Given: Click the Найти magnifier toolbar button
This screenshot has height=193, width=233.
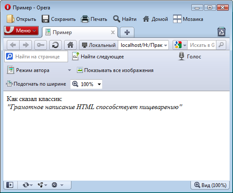Looking at the screenshot, I should [125, 19].
